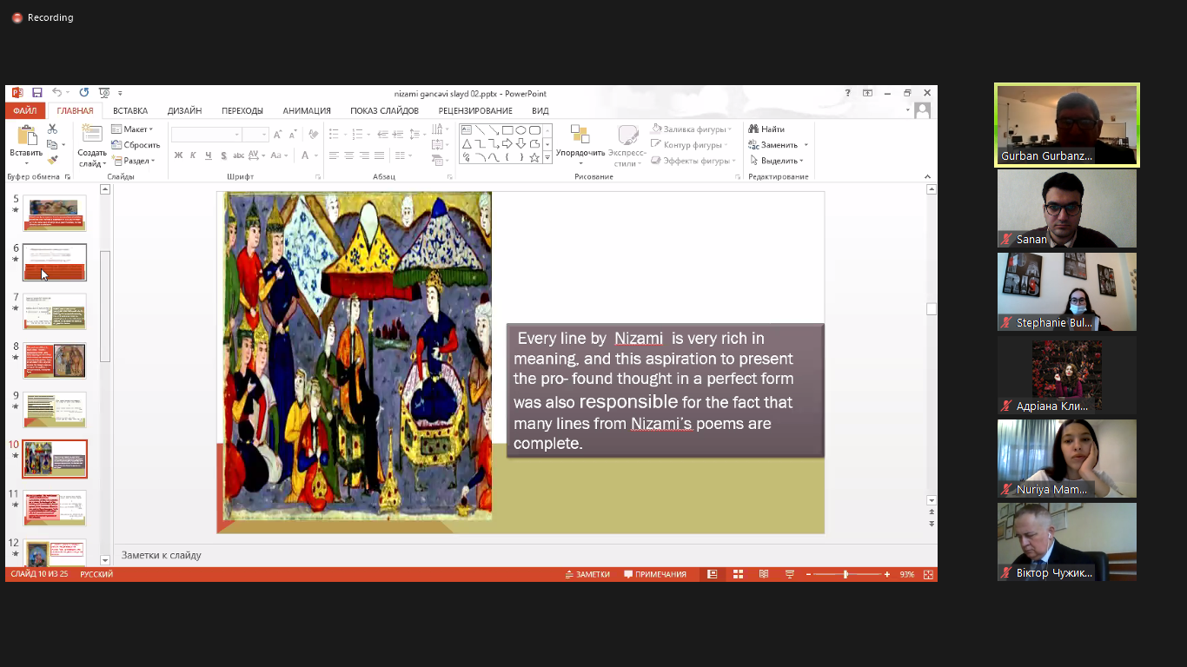
Task: Expand the shapes gallery with More arrow
Action: [x=547, y=158]
